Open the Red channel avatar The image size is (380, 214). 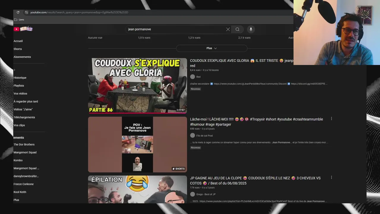(192, 77)
